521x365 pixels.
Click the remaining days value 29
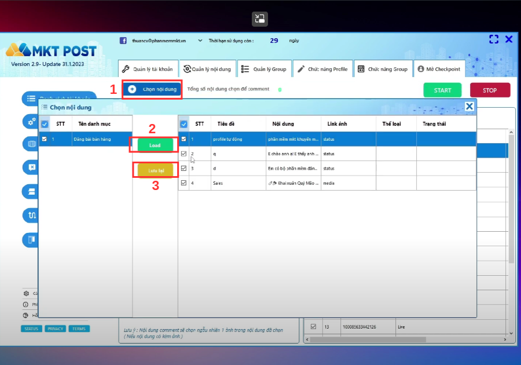pyautogui.click(x=274, y=41)
